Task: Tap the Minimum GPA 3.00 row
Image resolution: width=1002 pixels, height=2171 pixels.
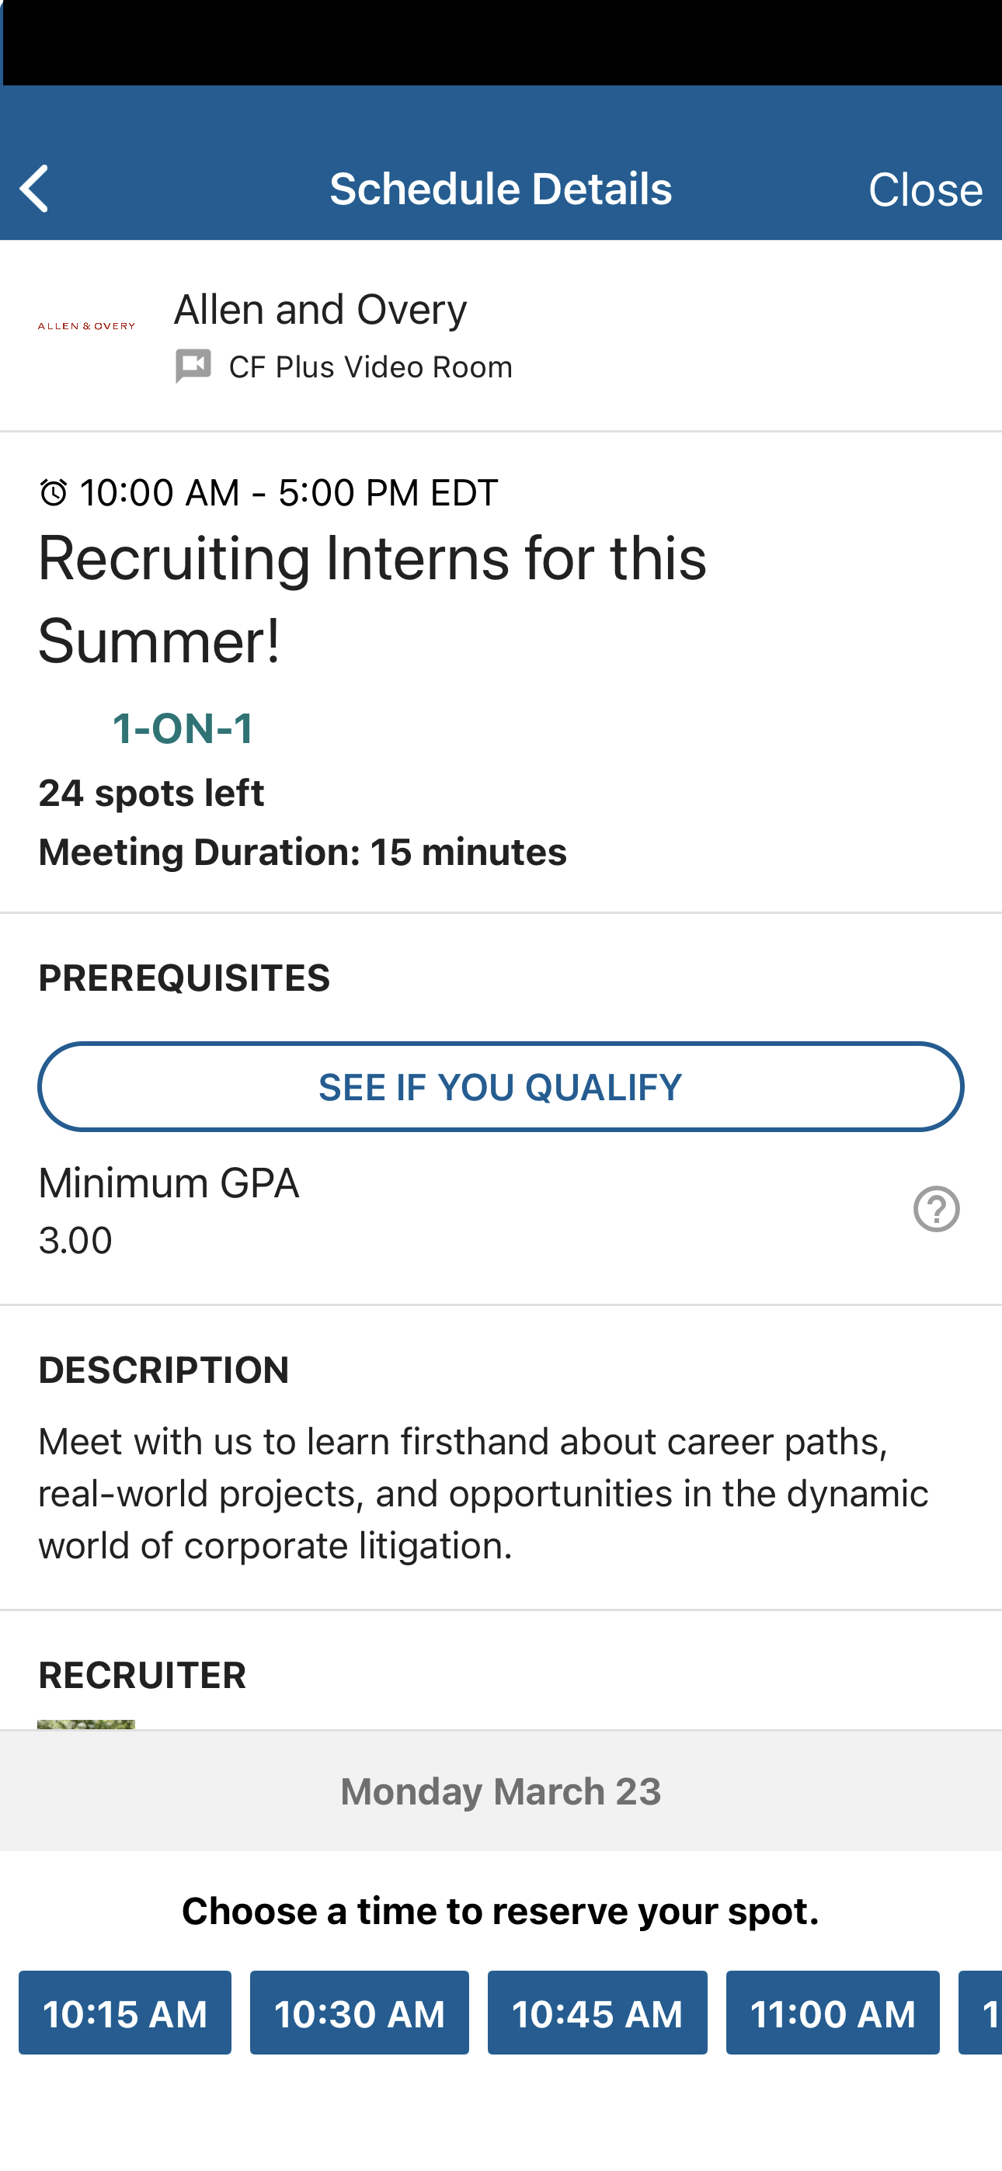Action: point(169,1211)
